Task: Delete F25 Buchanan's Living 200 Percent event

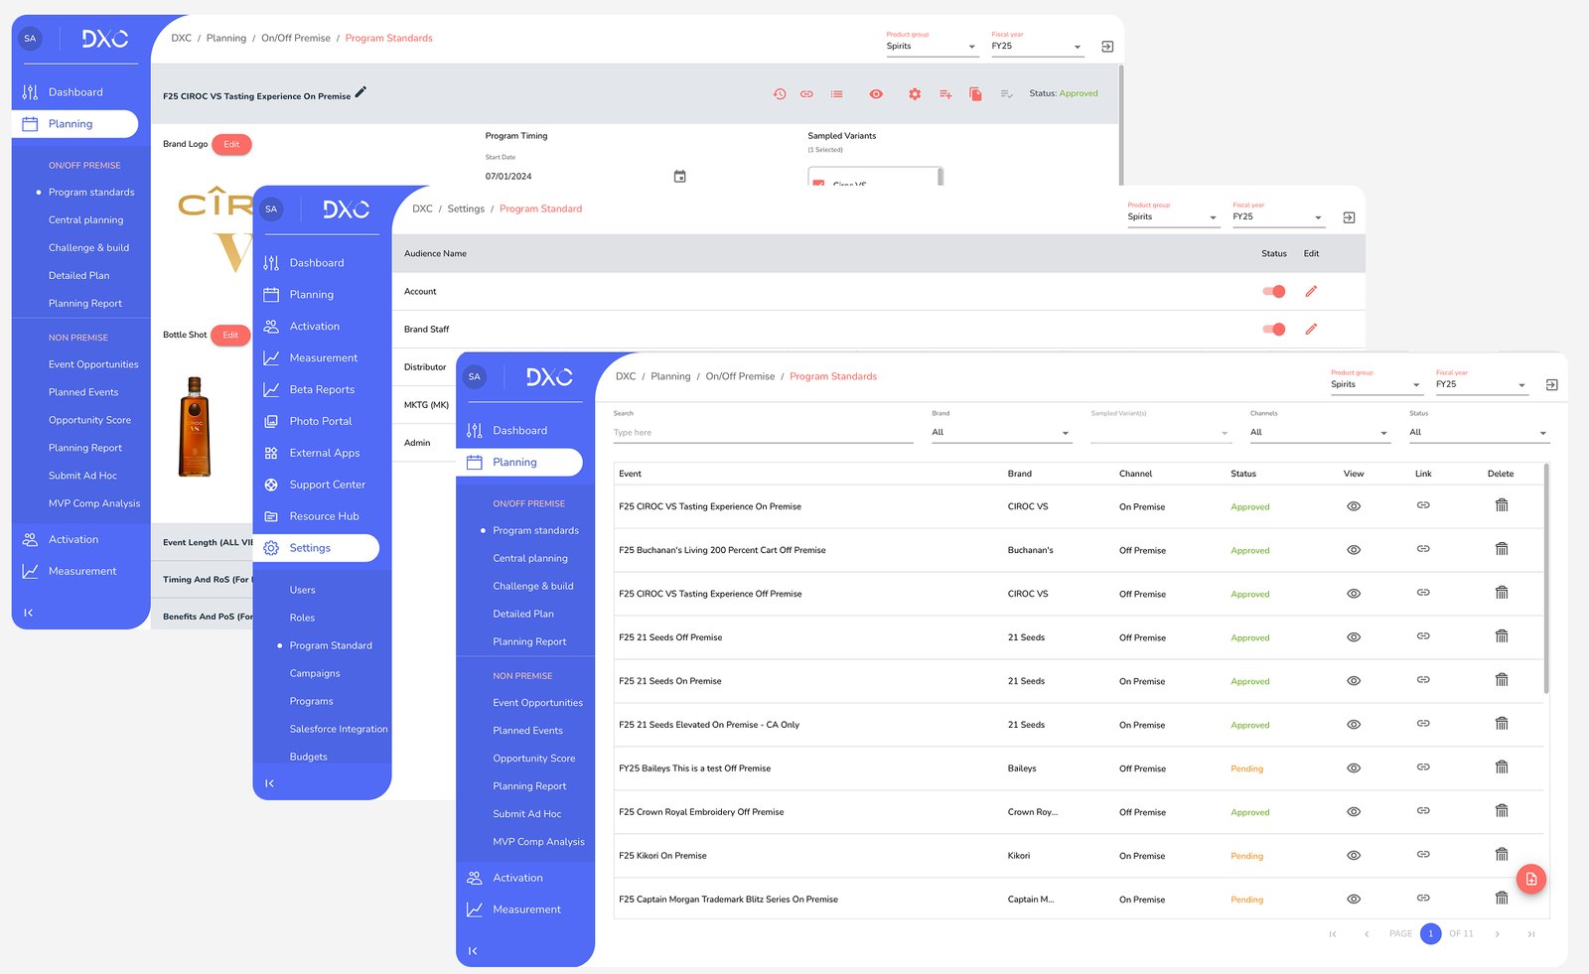Action: tap(1502, 549)
